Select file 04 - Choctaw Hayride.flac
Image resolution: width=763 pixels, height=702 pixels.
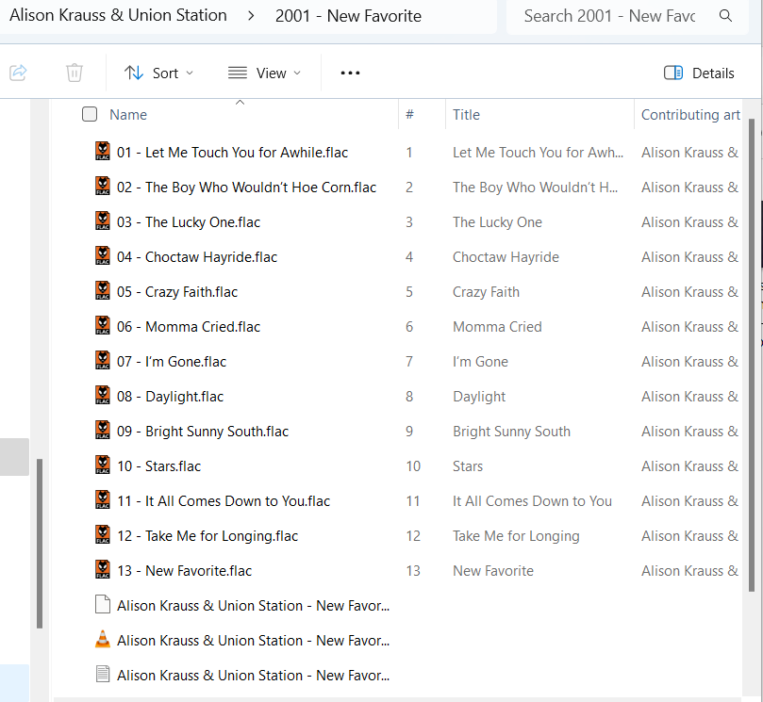point(197,257)
